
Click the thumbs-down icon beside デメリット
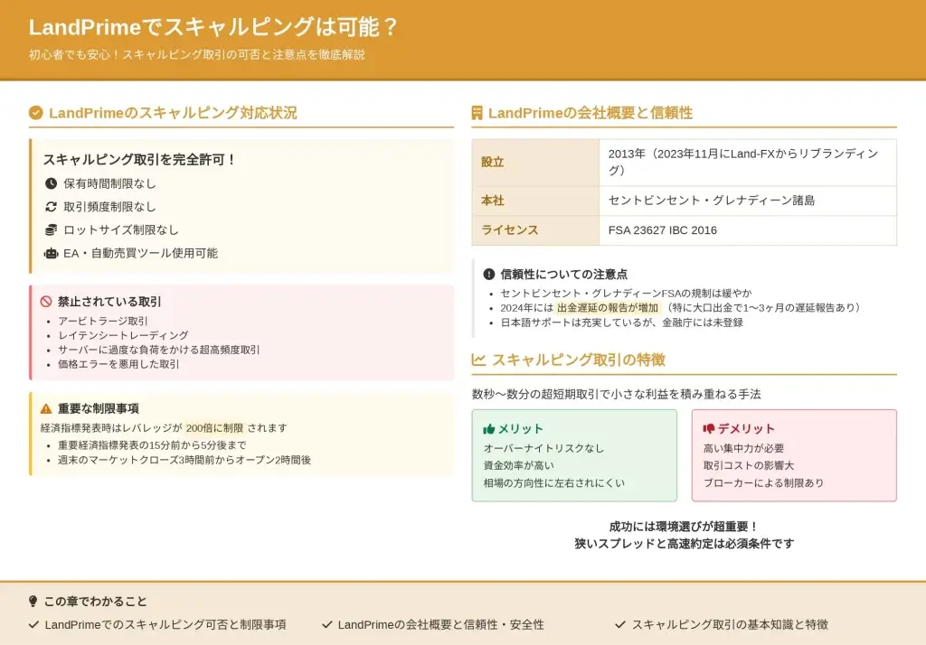(x=709, y=429)
